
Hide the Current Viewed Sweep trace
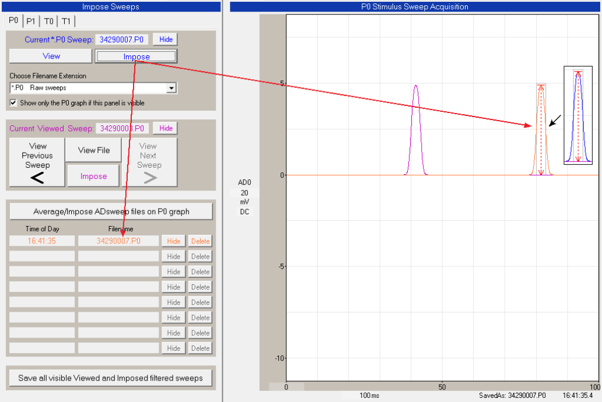point(166,128)
